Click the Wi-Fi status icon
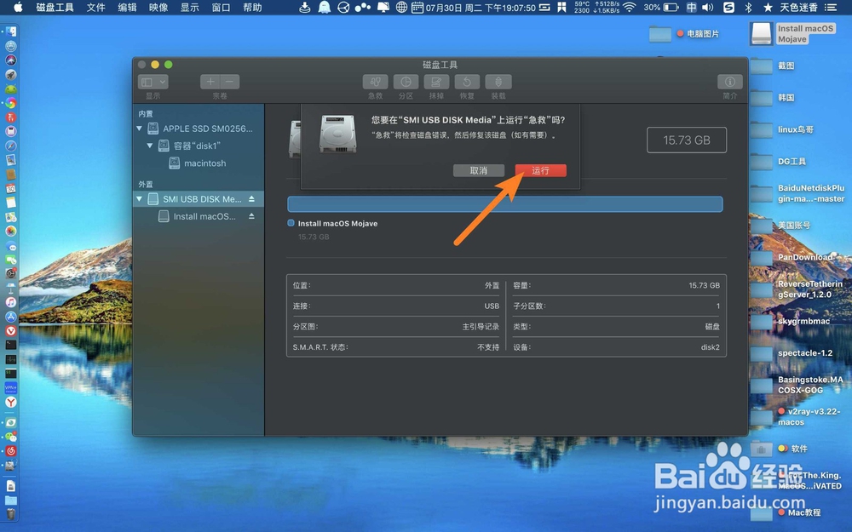Screen dimensions: 852x532 point(630,8)
